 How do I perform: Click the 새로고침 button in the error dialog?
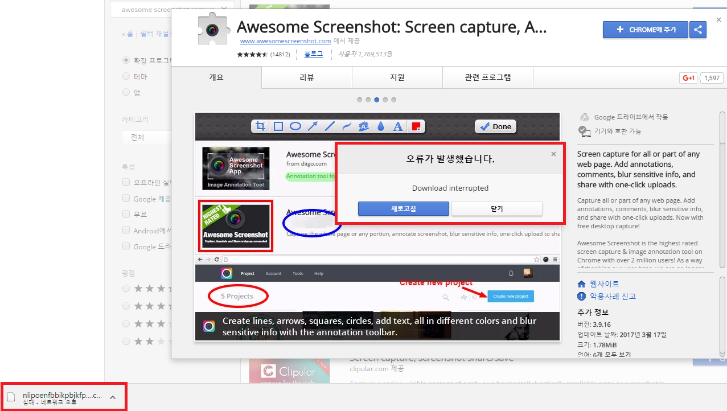403,209
